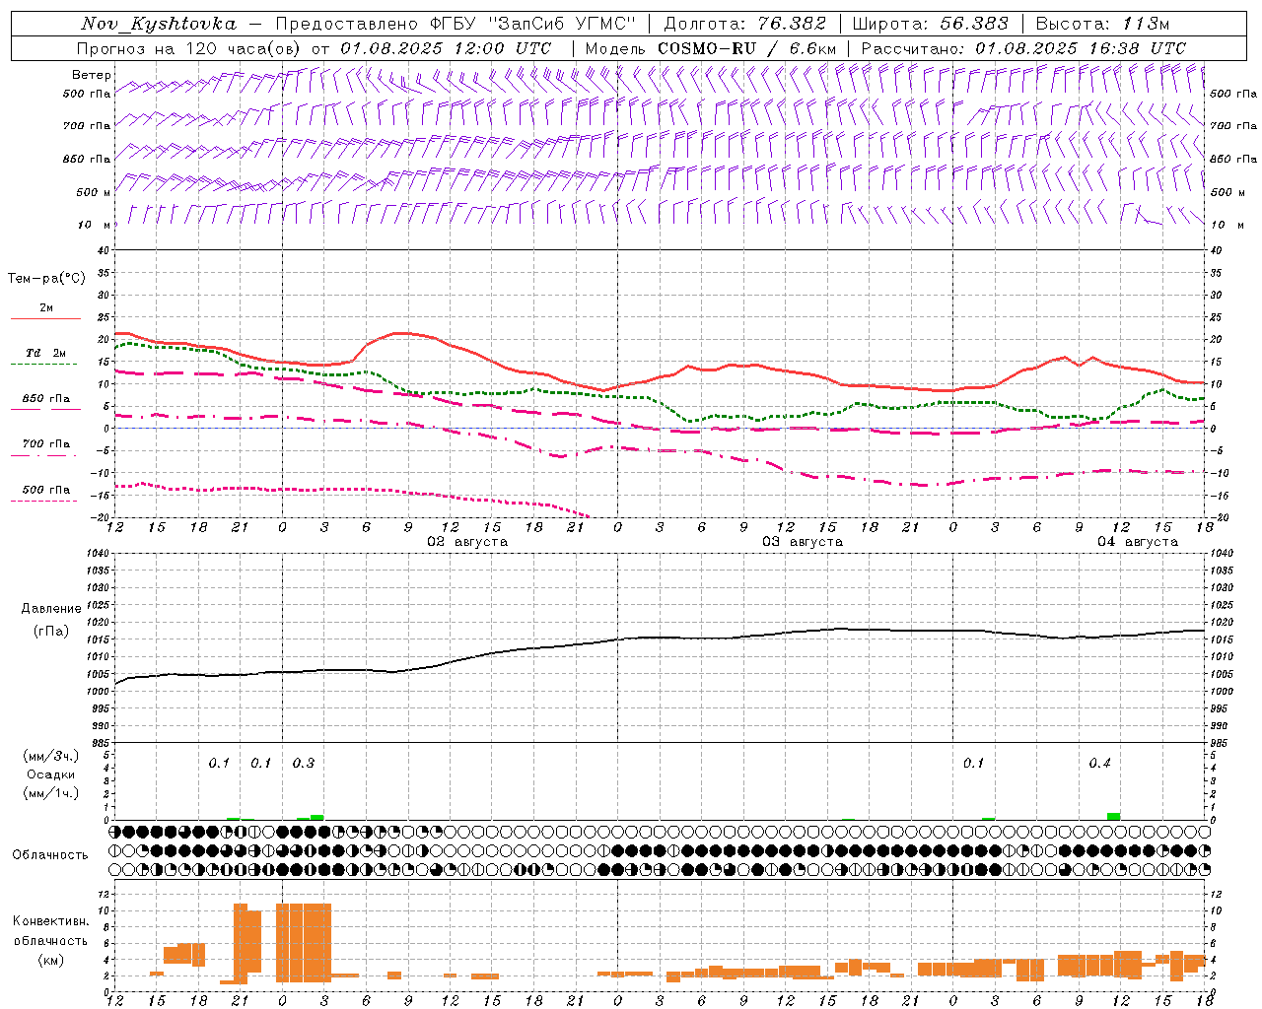The width and height of the screenshot is (1262, 1009).
Task: Click the latitude value 56.383
Action: pos(974,24)
